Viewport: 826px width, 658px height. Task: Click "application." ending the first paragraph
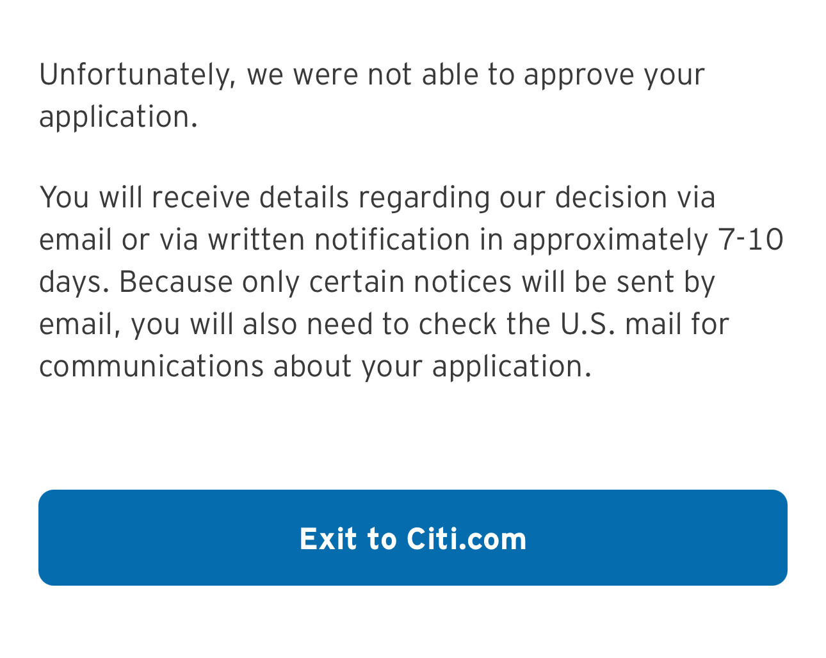coord(118,117)
